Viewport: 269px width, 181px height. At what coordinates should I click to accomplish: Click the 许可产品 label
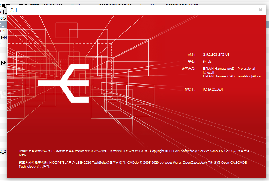(x=188, y=69)
